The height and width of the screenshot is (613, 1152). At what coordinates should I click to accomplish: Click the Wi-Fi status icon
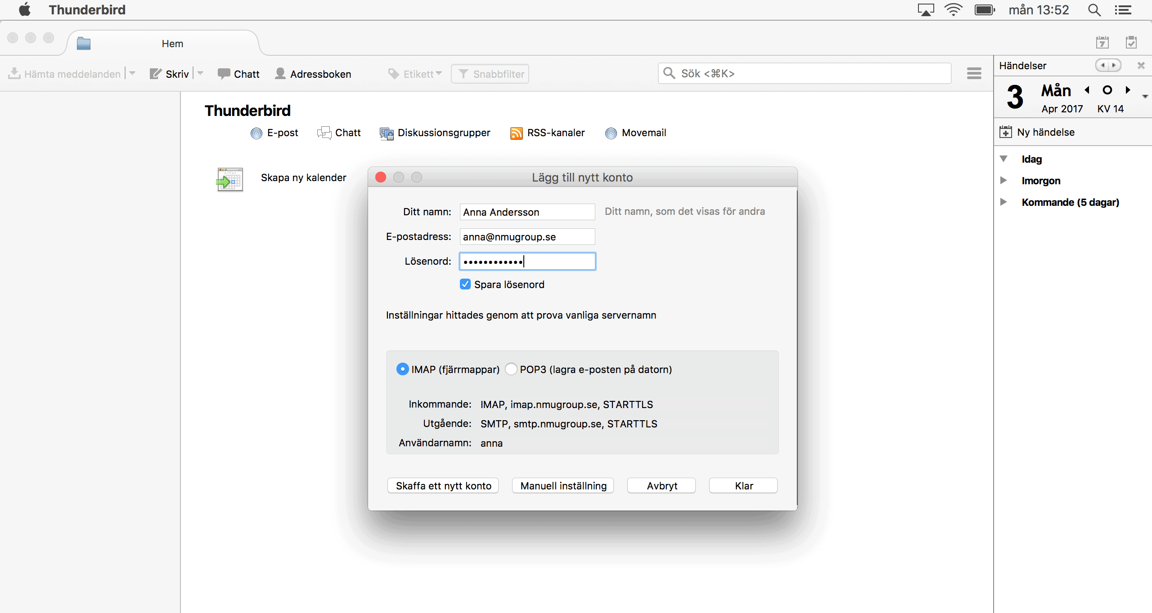tap(953, 9)
